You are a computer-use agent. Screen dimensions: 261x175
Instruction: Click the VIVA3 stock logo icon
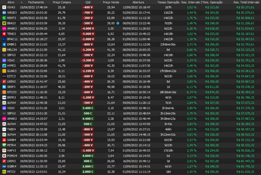coord(4,7)
